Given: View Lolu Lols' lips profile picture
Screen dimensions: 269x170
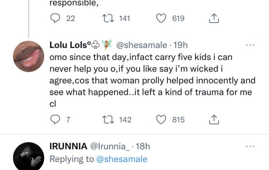Looking at the screenshot, I should tap(28, 56).
